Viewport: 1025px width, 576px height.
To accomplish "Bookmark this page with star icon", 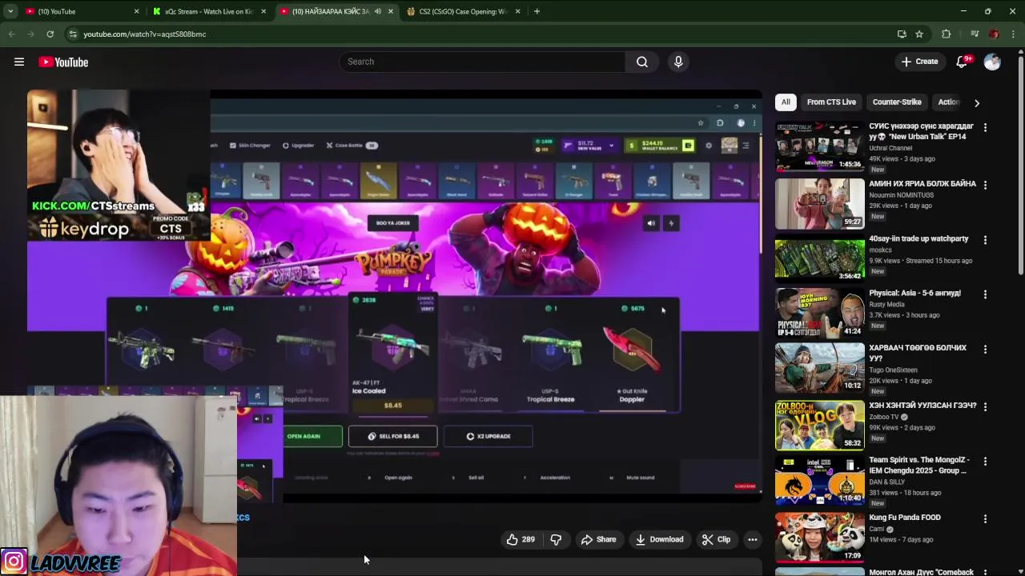I will pos(919,34).
